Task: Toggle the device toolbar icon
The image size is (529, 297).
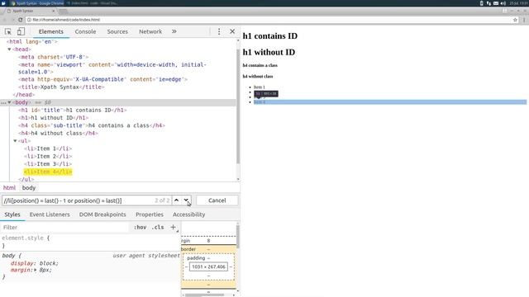Action: pos(21,31)
